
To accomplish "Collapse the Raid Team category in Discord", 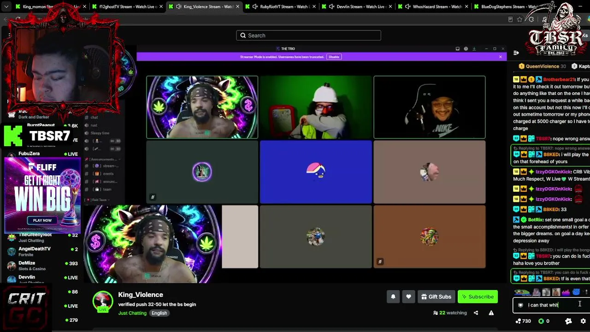I will [98, 200].
